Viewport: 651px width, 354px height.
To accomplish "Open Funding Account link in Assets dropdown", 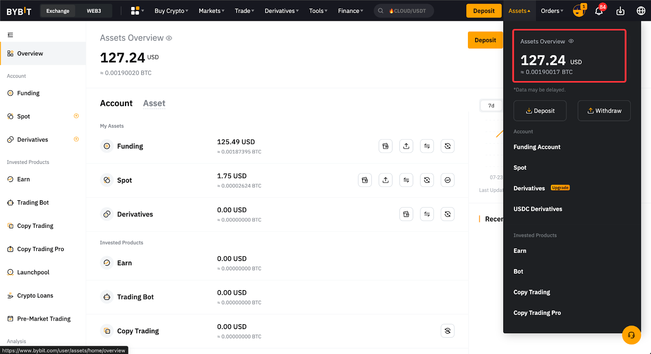I will (537, 147).
